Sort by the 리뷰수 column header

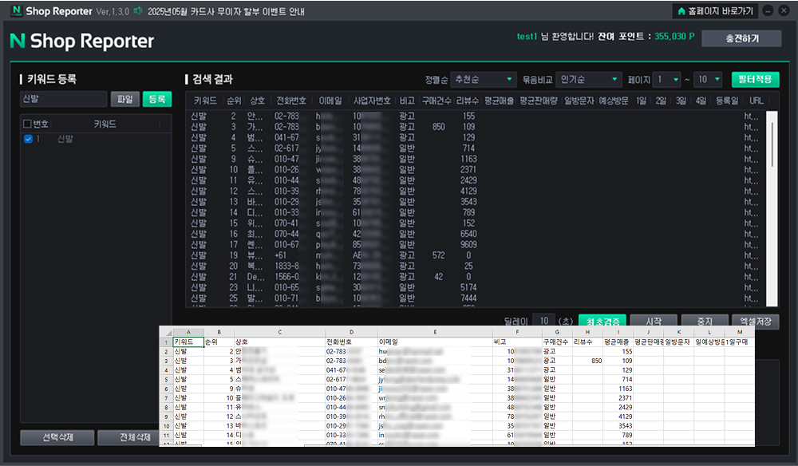point(467,101)
